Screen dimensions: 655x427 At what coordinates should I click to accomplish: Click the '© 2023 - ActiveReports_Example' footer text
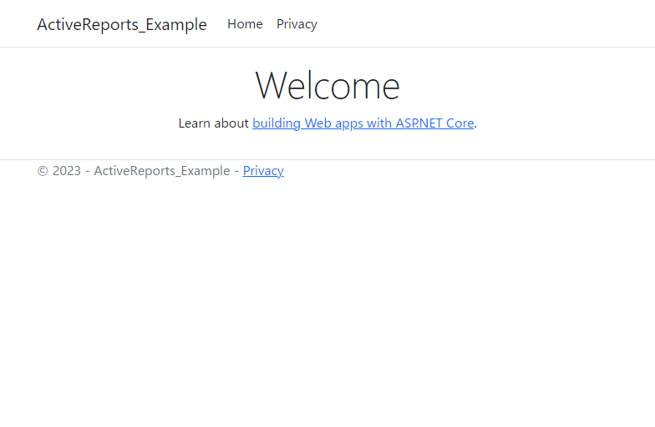tap(134, 170)
